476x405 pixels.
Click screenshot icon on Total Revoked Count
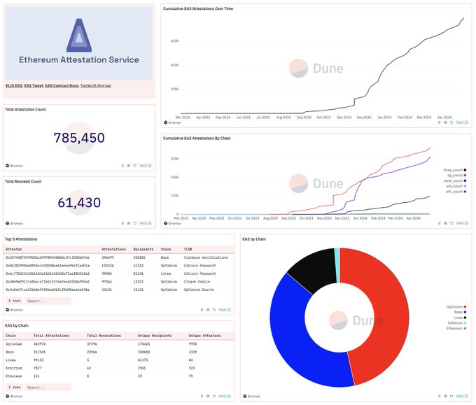pyautogui.click(x=129, y=223)
